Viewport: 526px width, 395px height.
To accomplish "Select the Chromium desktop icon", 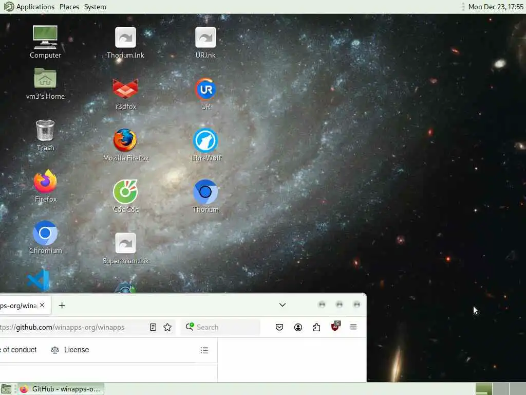I will pos(45,238).
